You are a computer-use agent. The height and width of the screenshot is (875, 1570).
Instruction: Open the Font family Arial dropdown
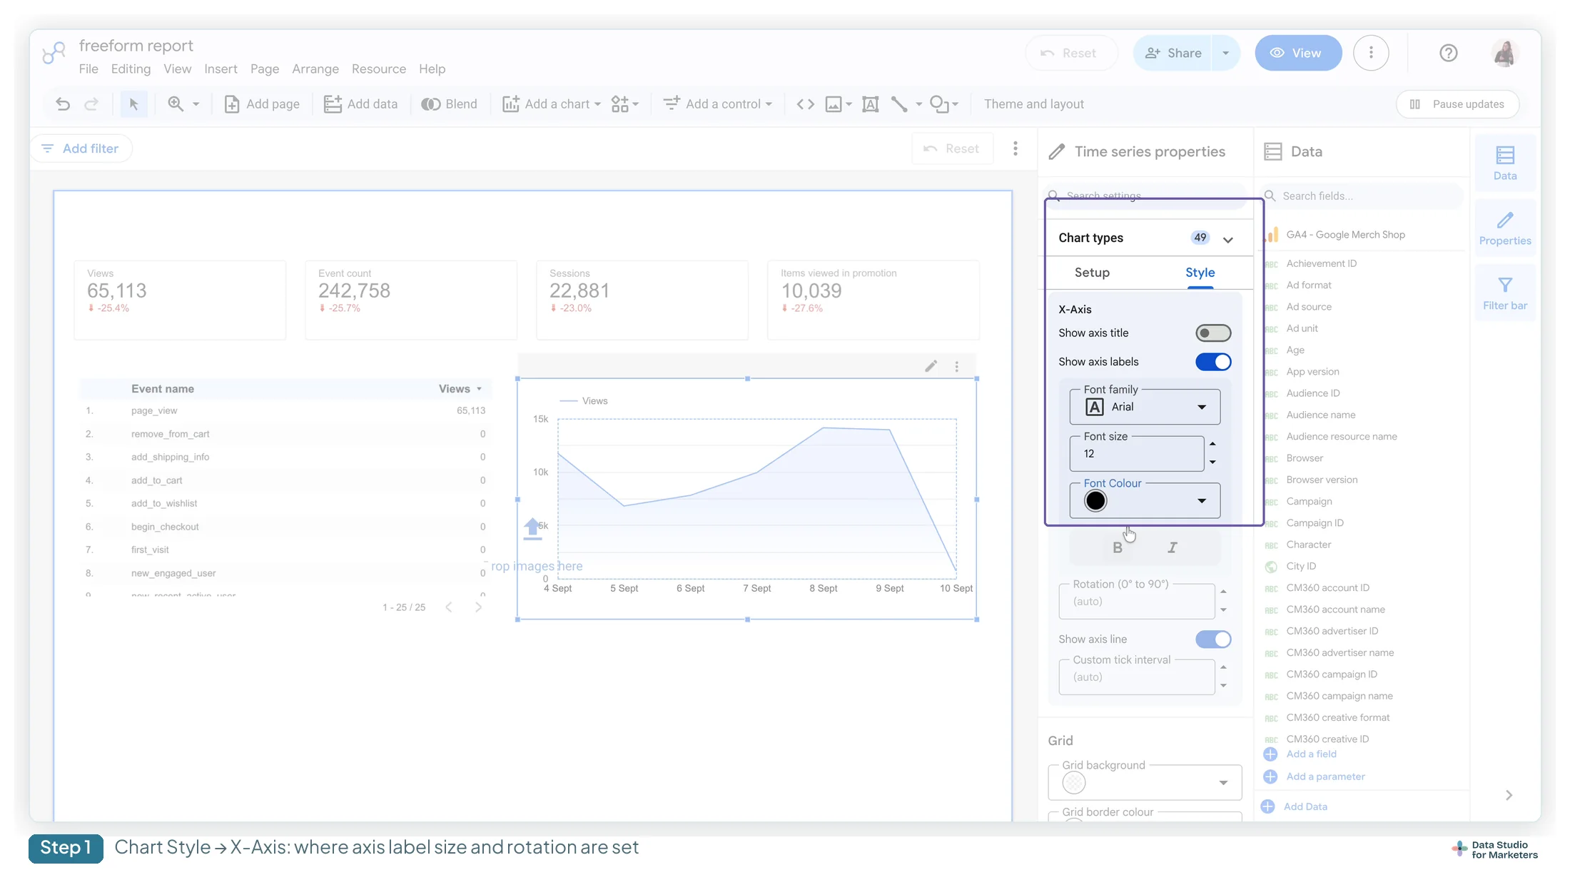click(x=1145, y=407)
